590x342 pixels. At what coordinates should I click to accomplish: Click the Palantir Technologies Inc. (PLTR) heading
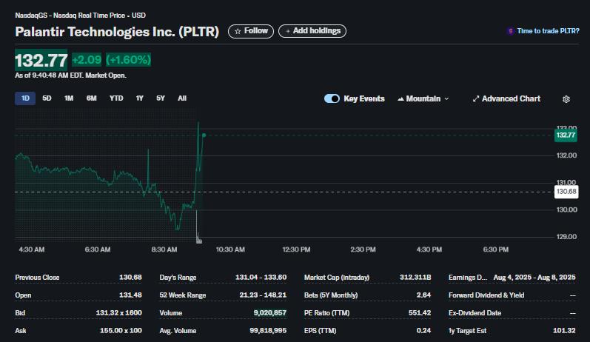(x=117, y=32)
